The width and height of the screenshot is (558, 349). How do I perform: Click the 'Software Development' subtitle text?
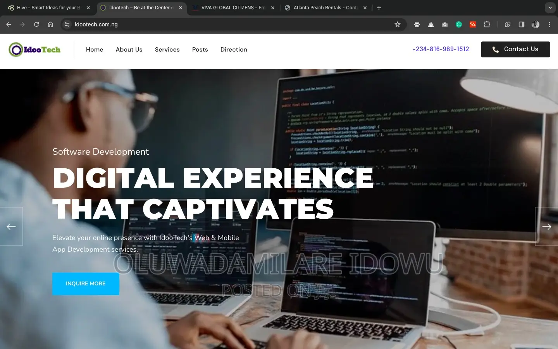[x=100, y=152]
